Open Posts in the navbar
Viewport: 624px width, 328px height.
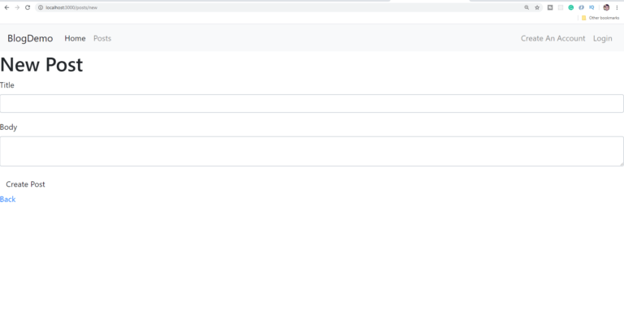point(102,38)
